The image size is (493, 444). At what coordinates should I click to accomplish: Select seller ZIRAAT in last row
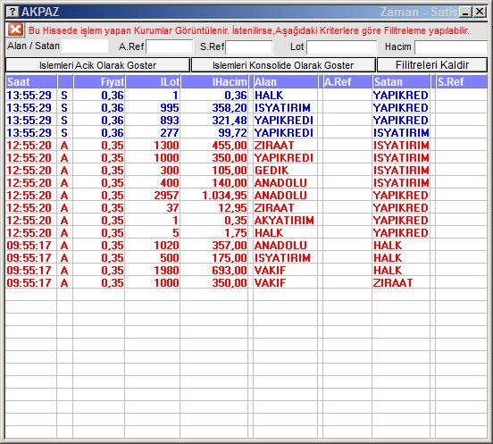click(393, 283)
